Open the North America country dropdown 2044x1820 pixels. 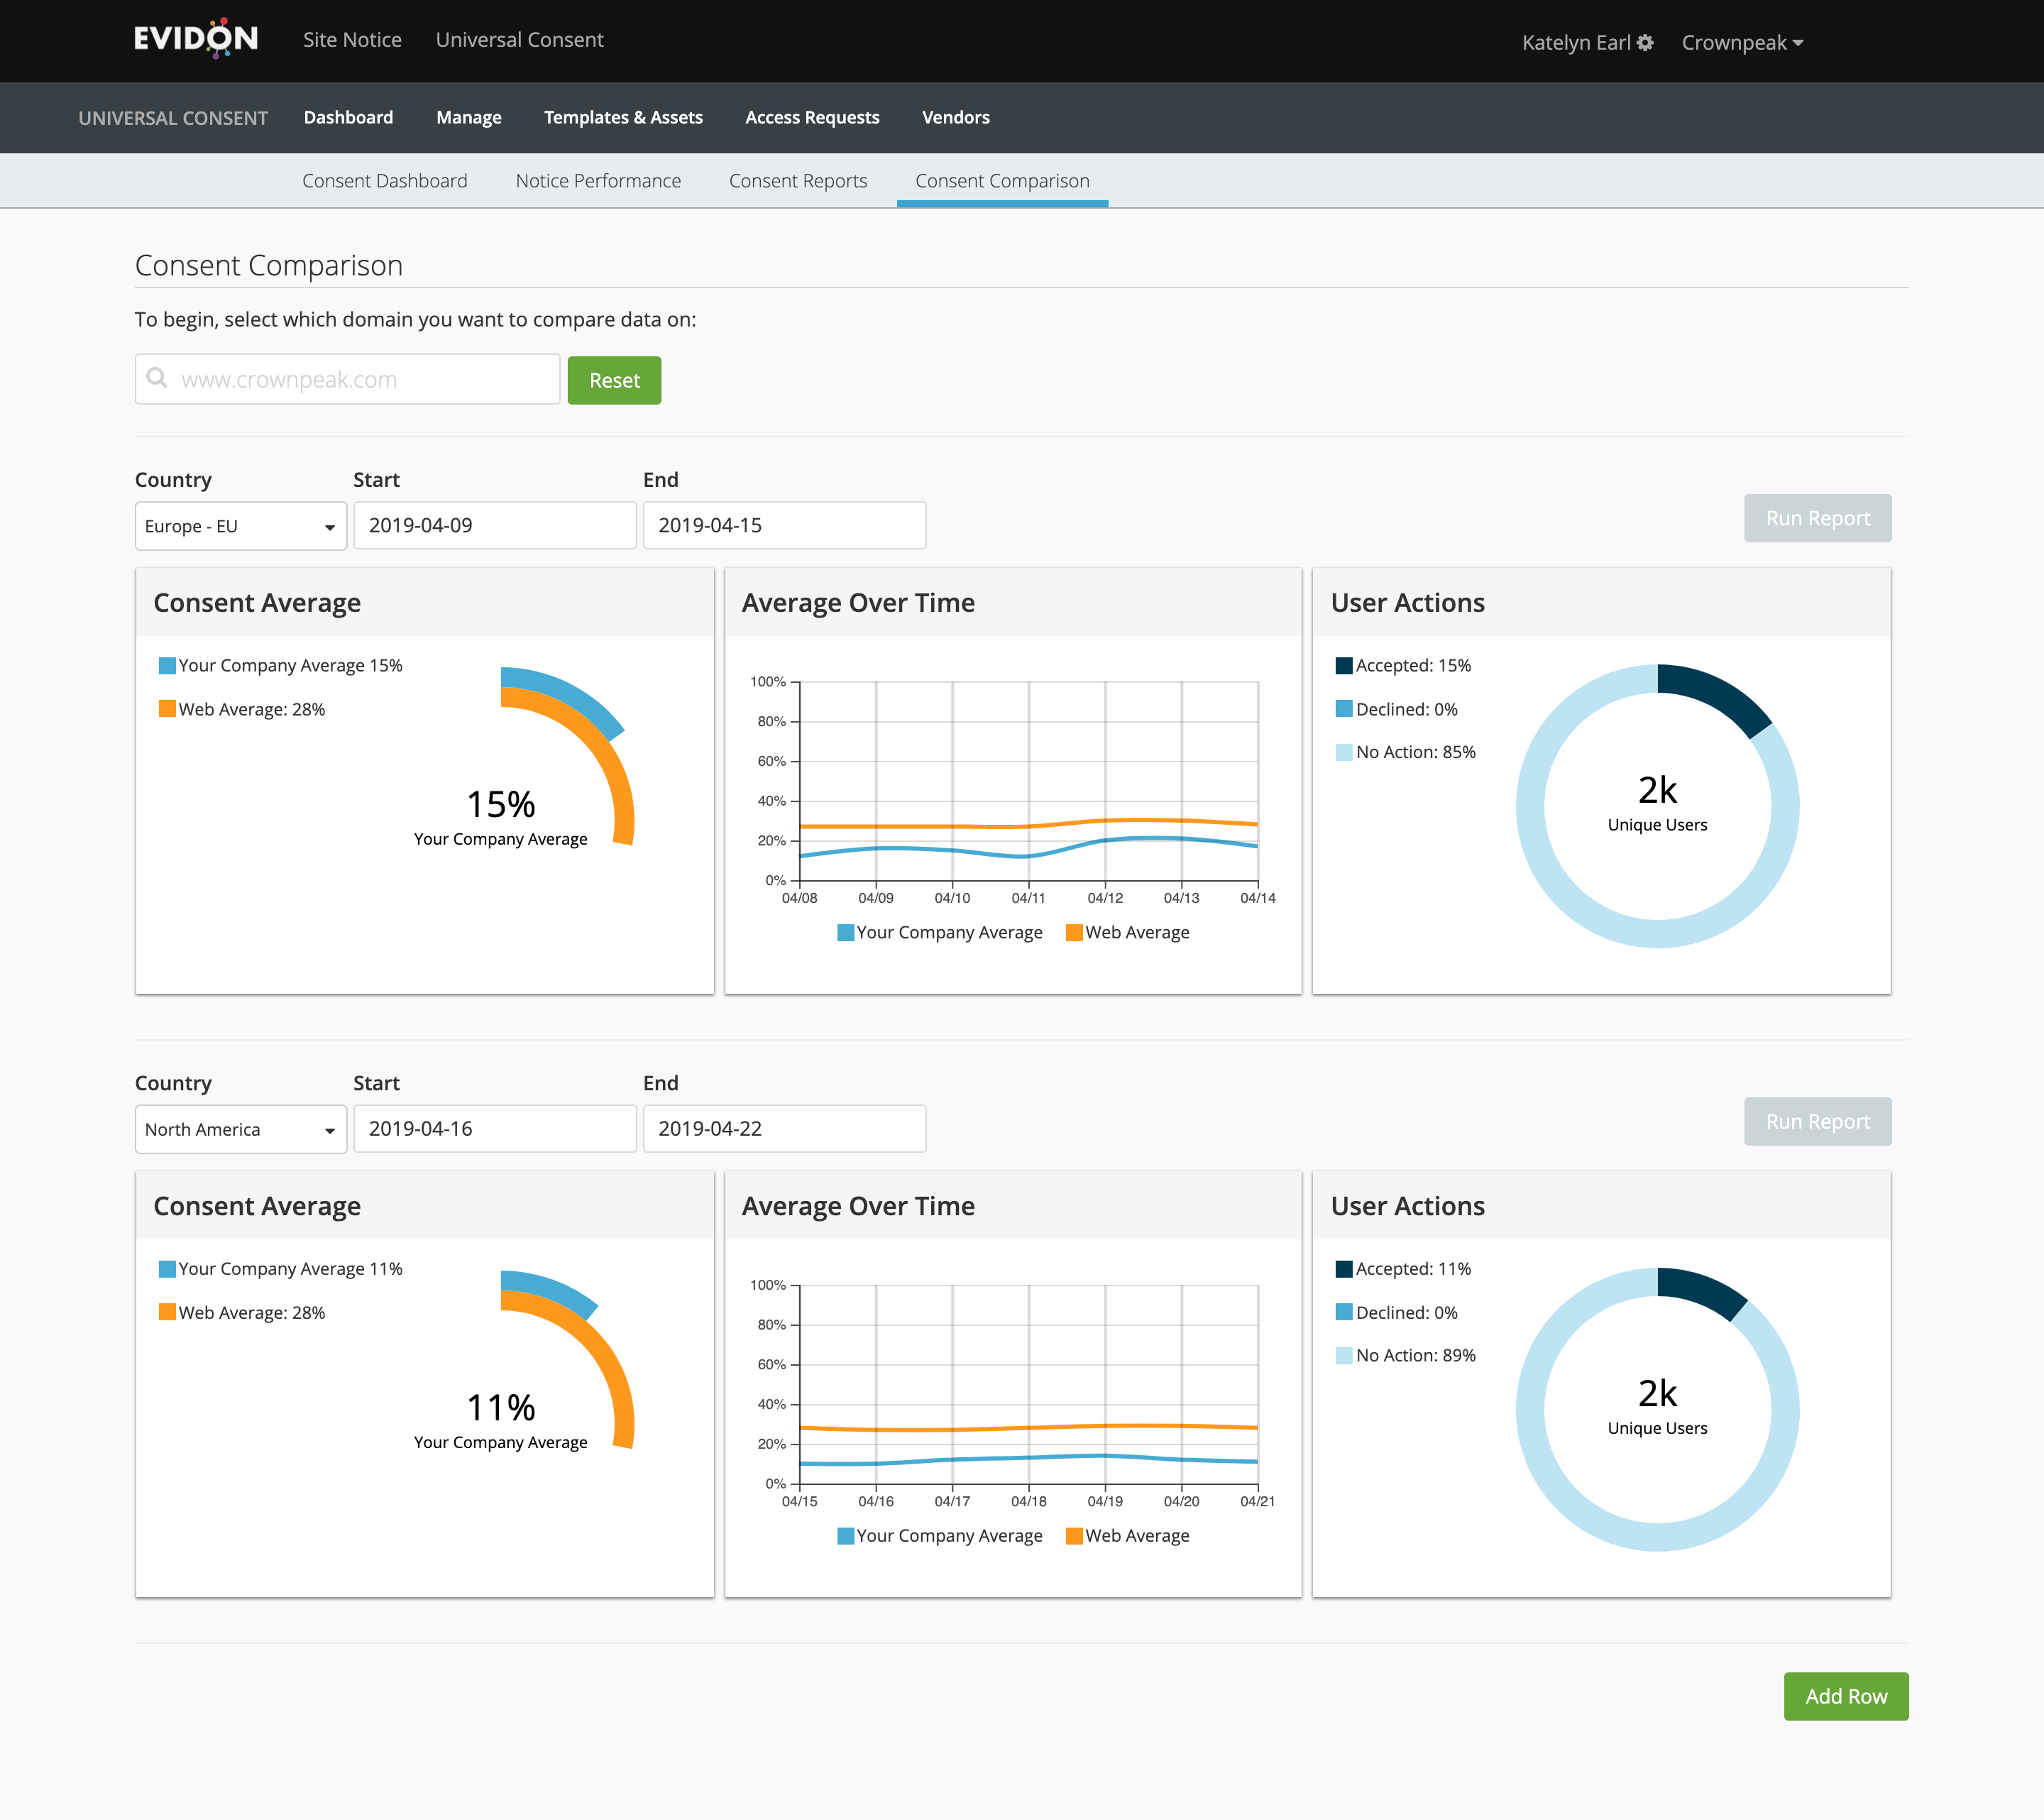tap(240, 1129)
